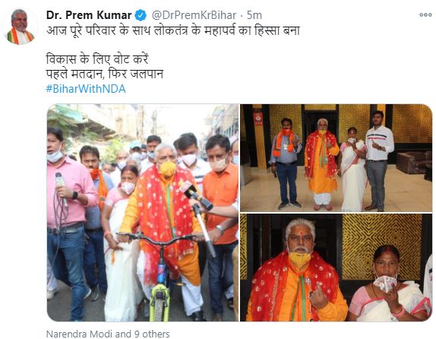Click 'Narendra Modi and 9 others' text
This screenshot has height=339, width=436.
pos(108,334)
